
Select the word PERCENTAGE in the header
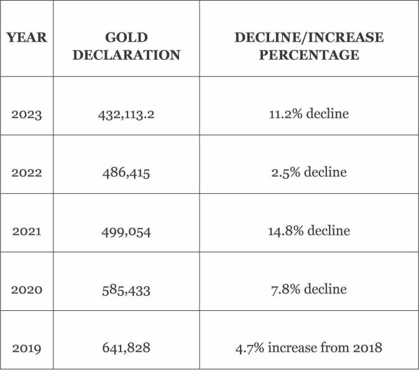click(x=309, y=55)
